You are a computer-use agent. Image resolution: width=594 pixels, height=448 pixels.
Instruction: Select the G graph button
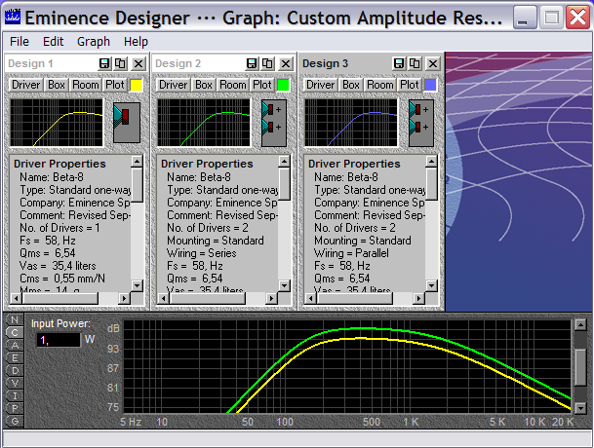point(15,421)
